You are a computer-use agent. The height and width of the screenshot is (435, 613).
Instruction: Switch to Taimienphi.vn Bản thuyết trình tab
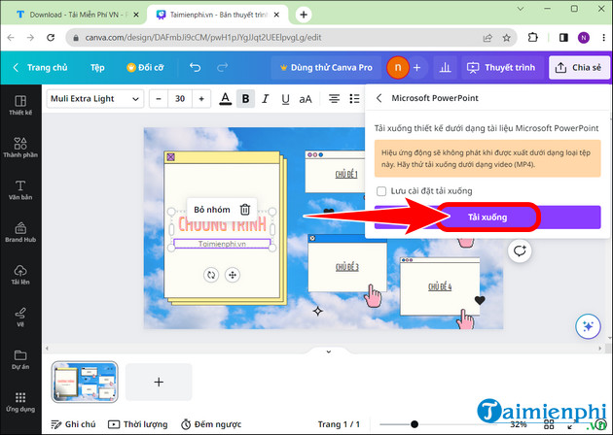pos(218,15)
